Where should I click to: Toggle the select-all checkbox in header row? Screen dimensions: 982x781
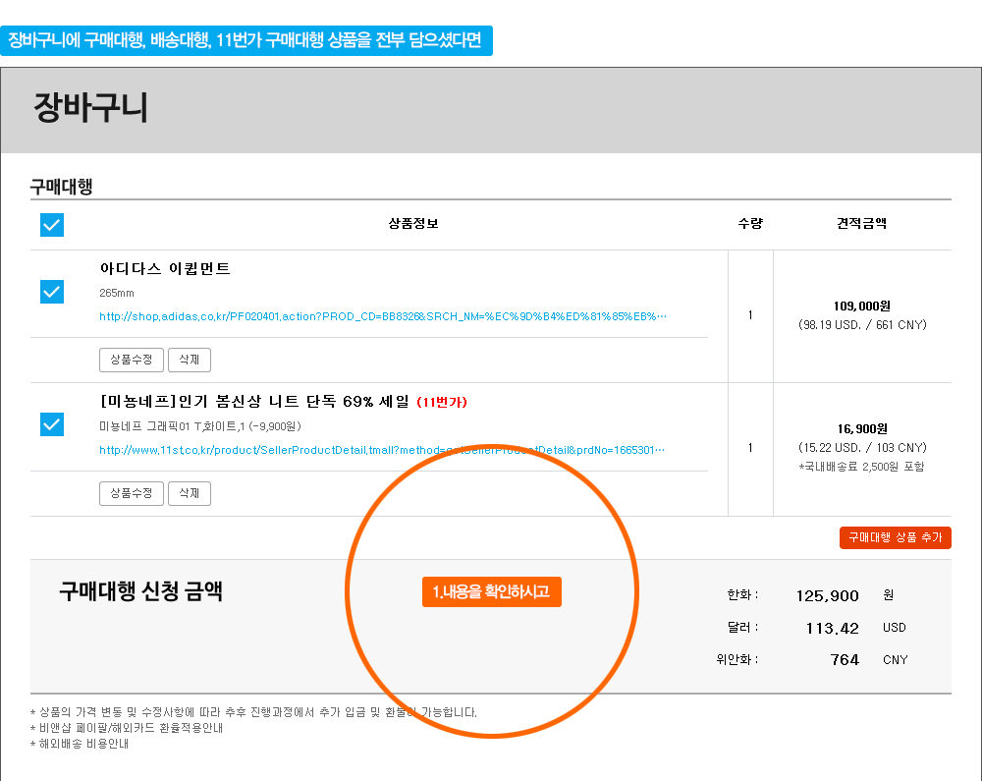point(52,225)
